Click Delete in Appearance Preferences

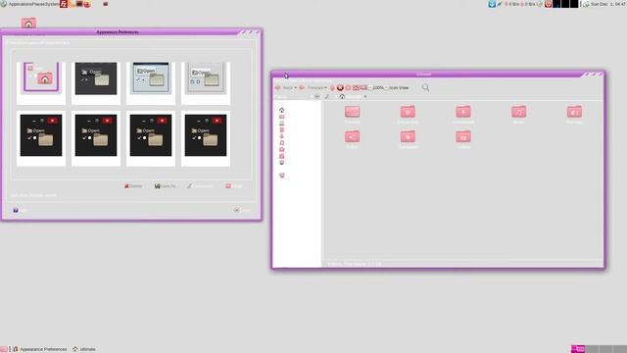[x=133, y=186]
